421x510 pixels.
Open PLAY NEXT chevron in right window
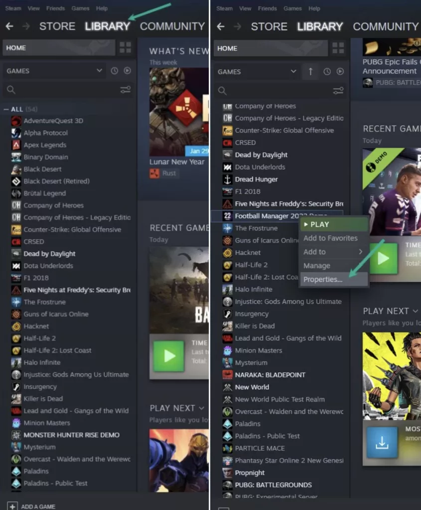pos(415,311)
